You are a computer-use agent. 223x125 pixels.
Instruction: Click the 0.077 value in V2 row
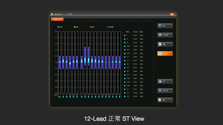(135, 61)
